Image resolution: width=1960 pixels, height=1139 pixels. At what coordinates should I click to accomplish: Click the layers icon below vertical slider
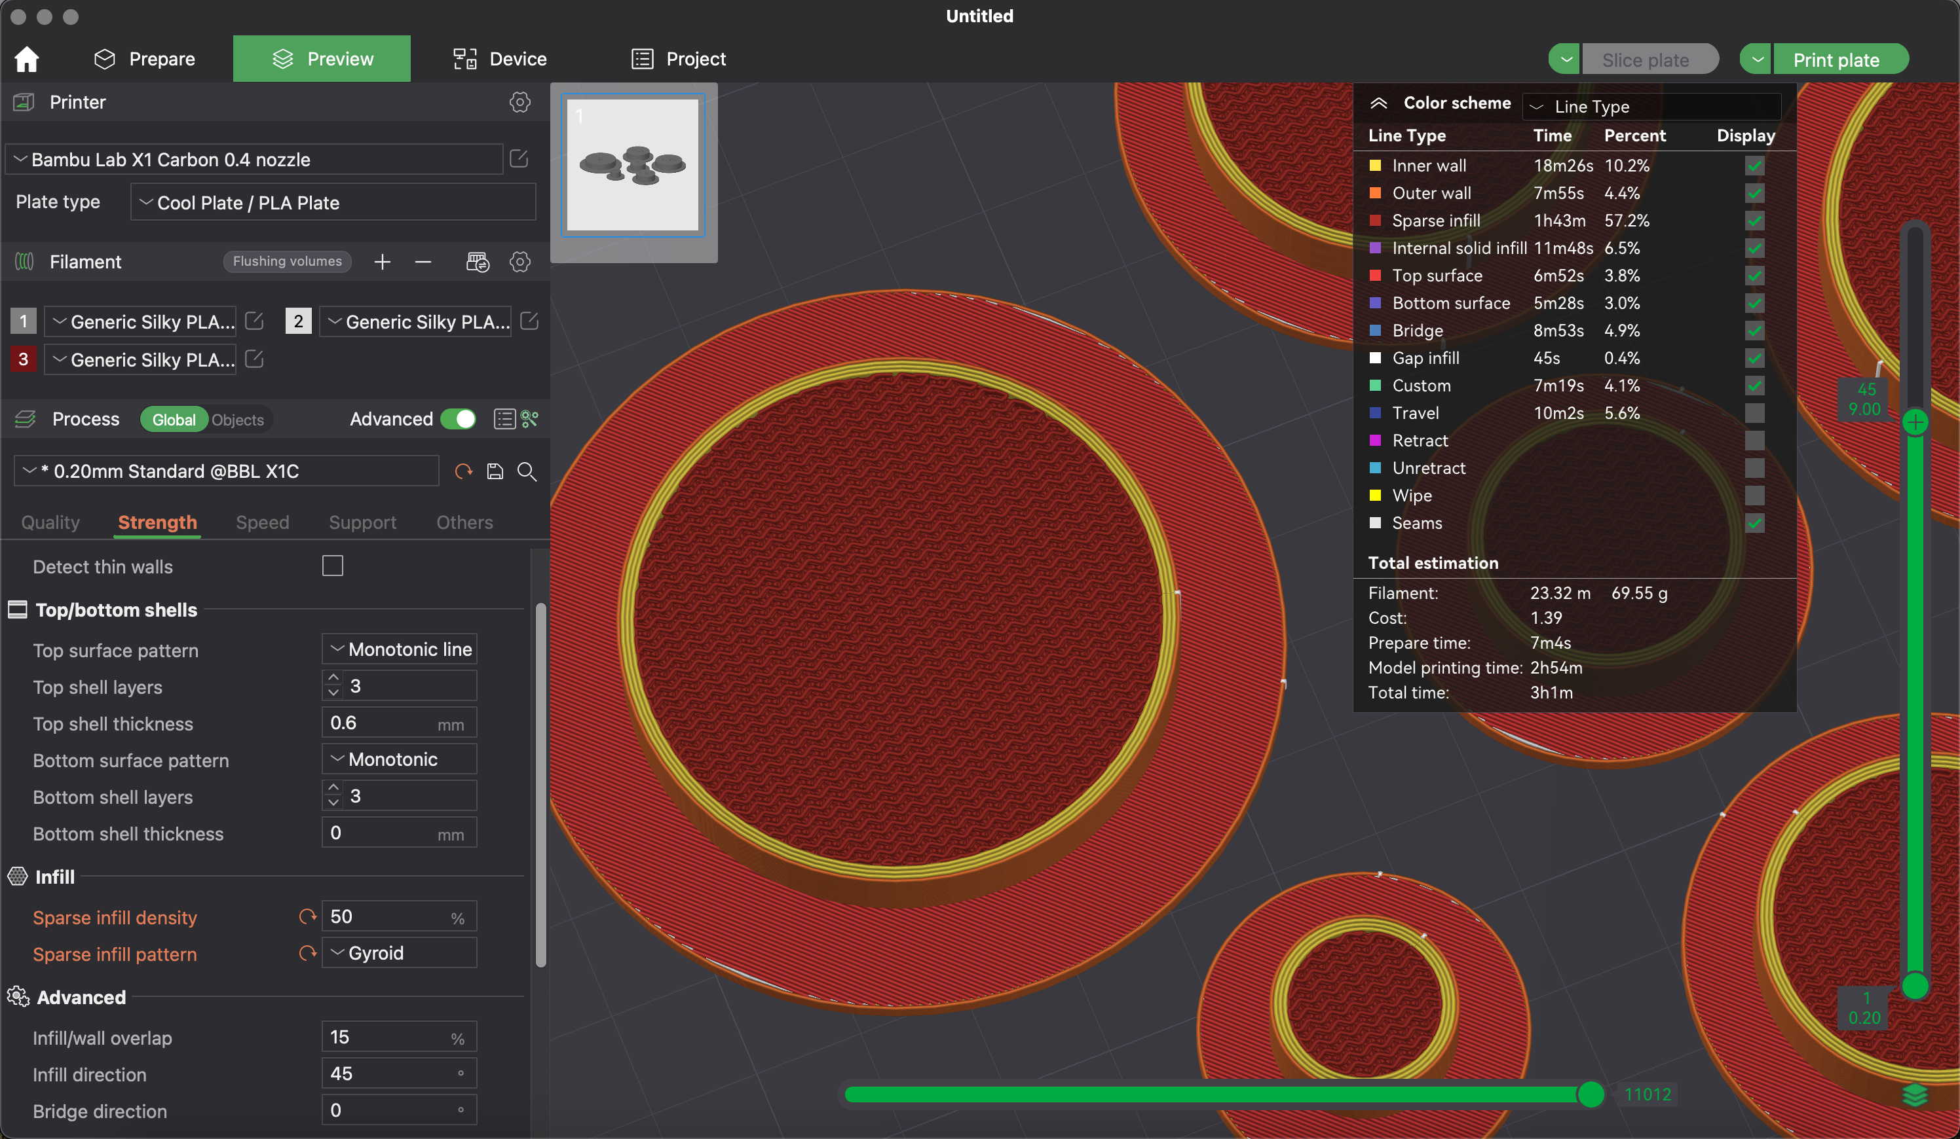pos(1915,1094)
